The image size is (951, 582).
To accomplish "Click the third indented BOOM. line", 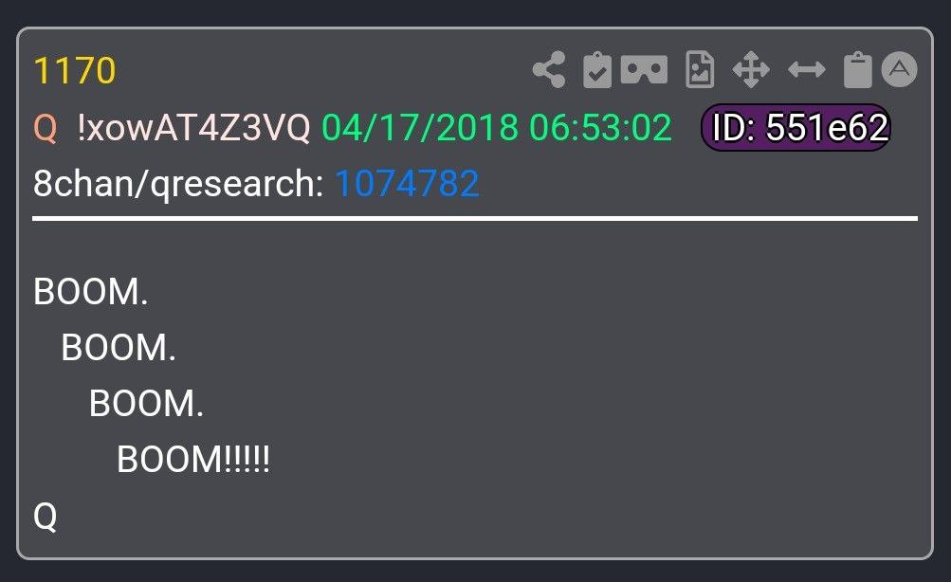I will (x=147, y=403).
